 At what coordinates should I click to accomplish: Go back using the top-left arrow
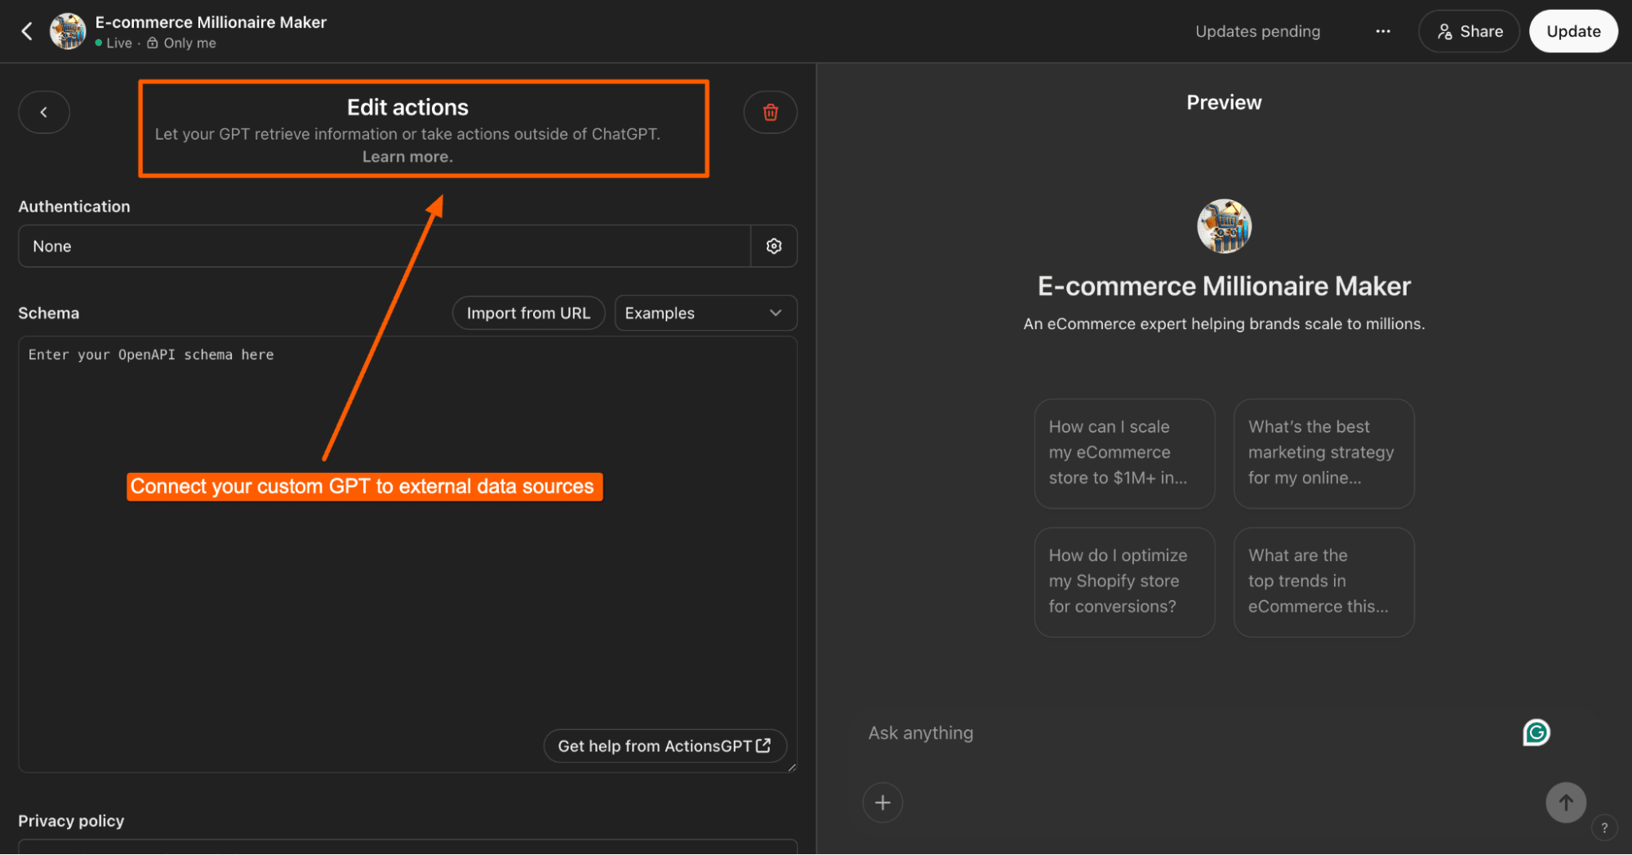point(27,31)
